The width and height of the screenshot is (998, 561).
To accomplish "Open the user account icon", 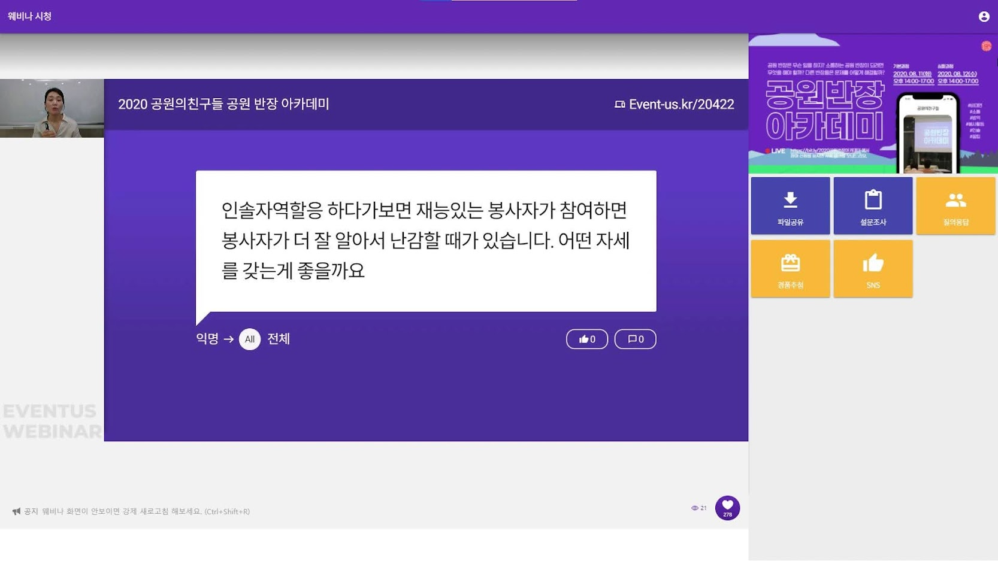I will point(984,17).
